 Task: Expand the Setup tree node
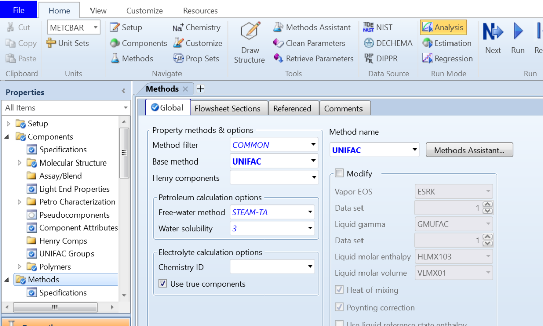[x=8, y=124]
